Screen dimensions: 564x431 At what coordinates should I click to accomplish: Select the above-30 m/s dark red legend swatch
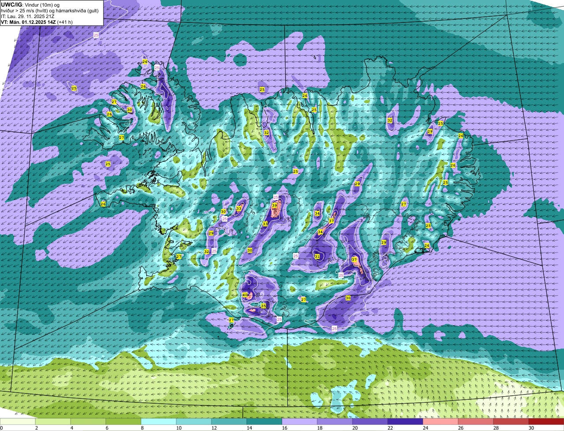click(546, 422)
